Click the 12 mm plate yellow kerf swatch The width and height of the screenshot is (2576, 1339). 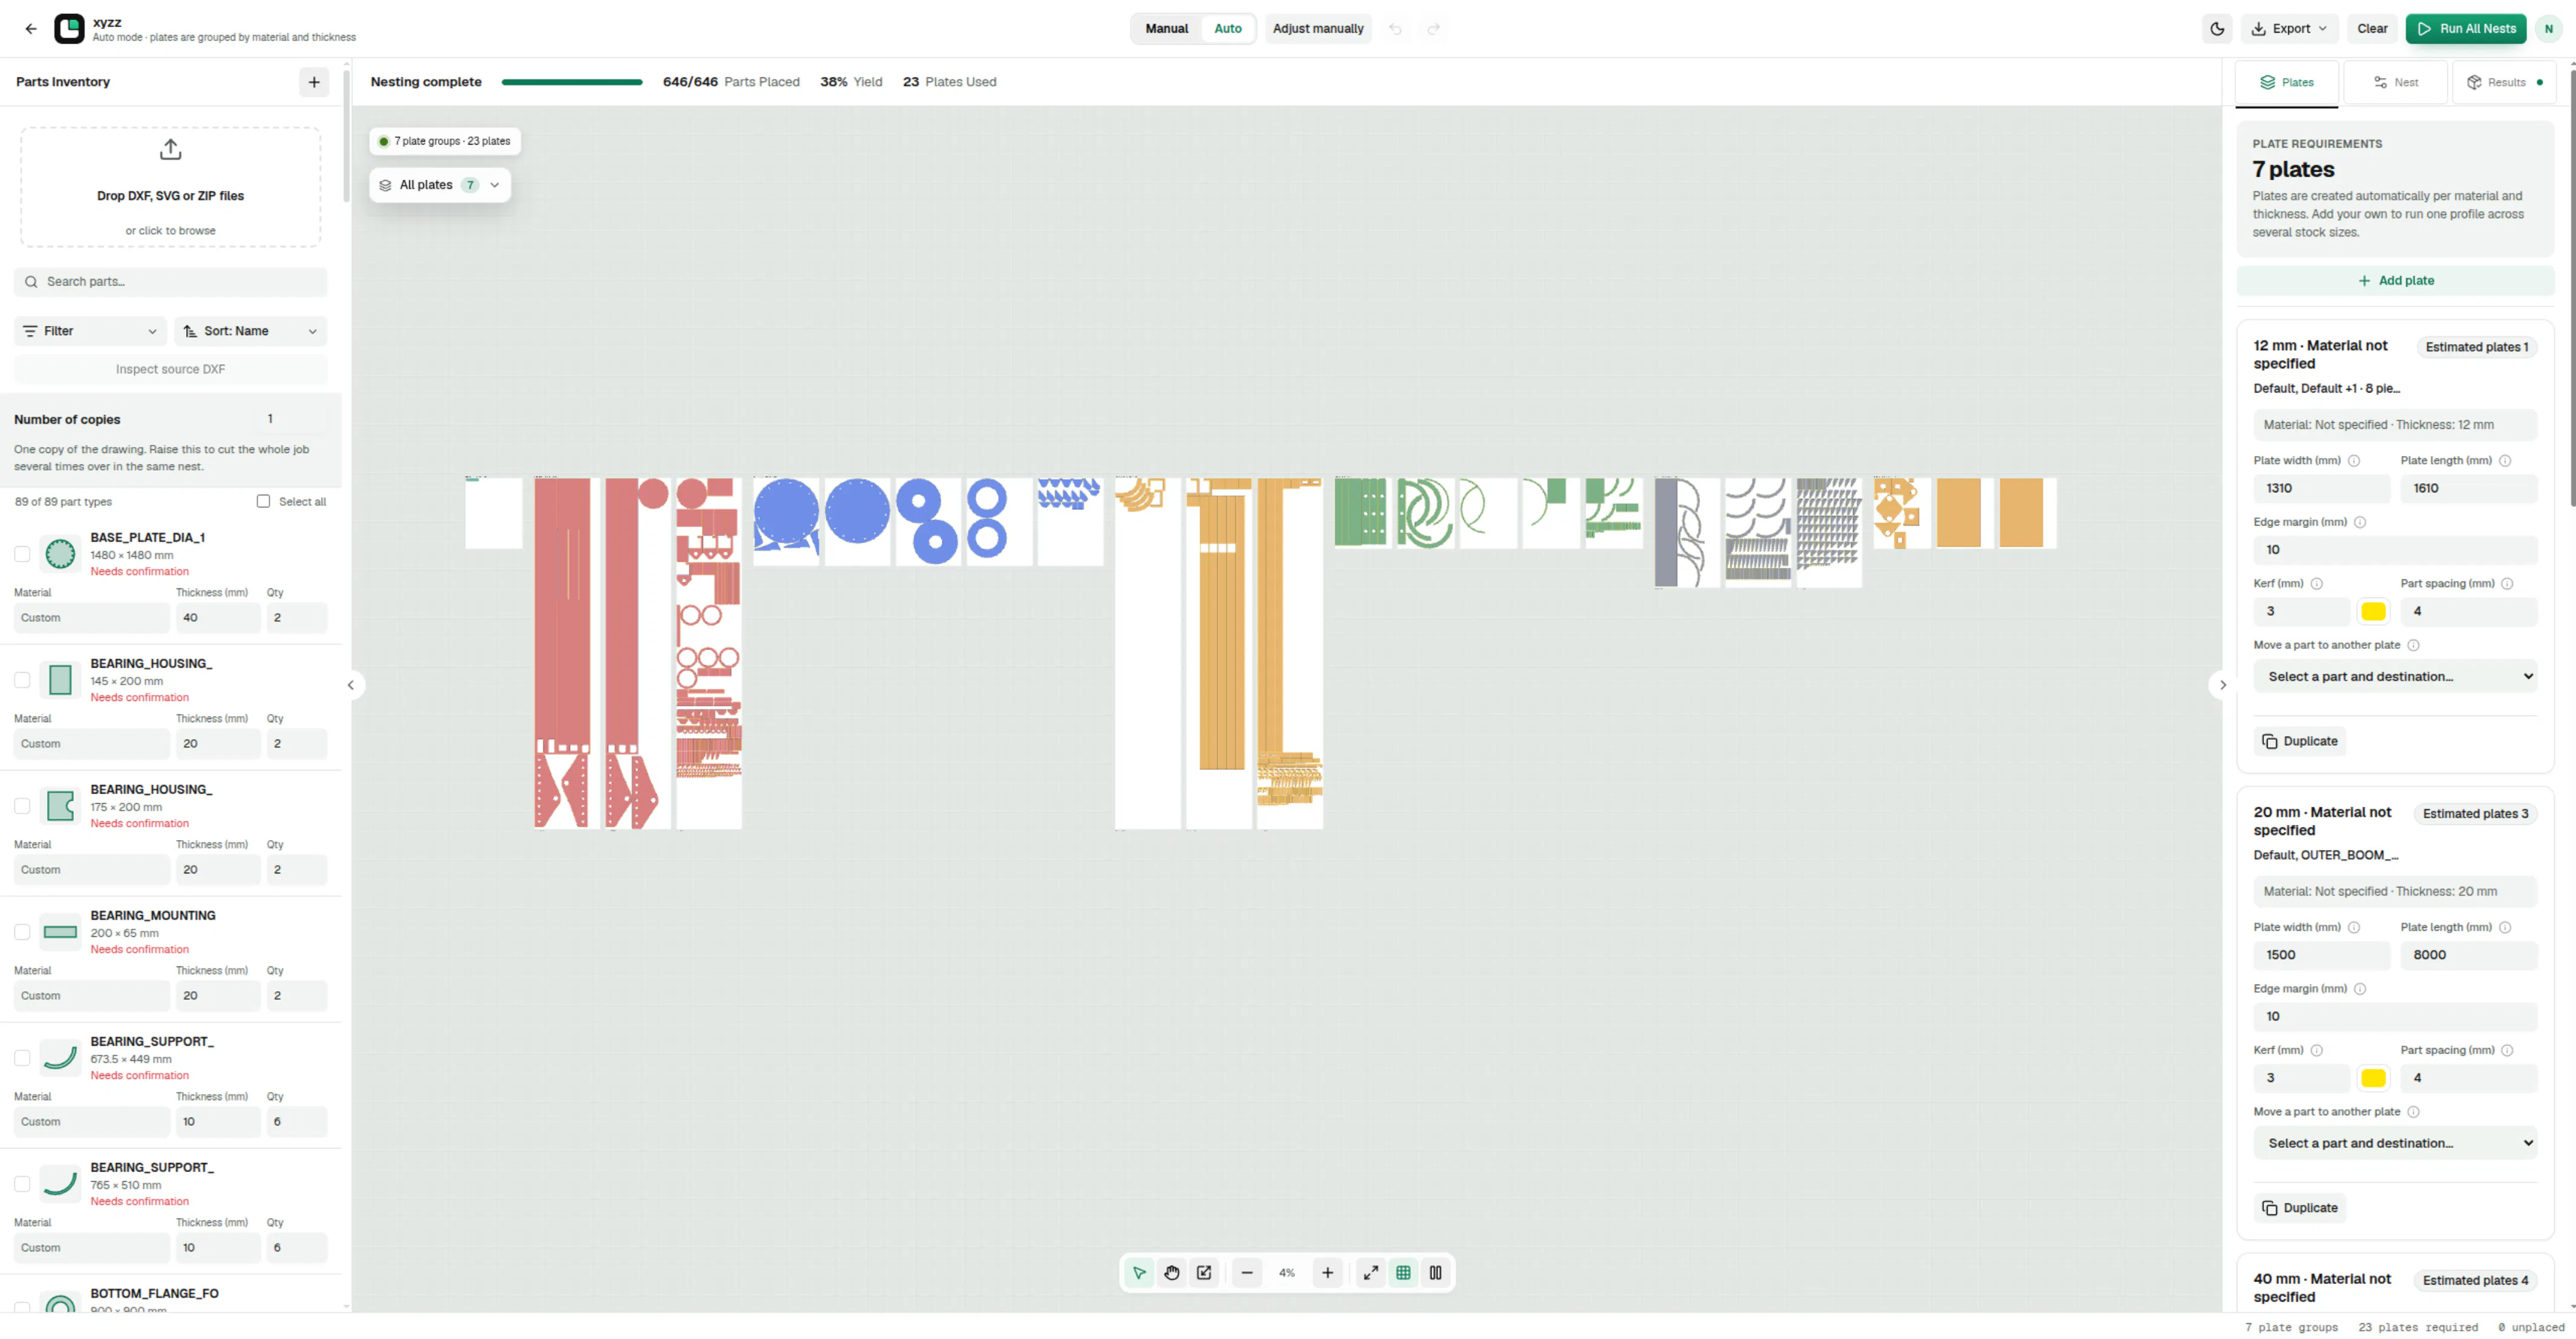point(2373,611)
